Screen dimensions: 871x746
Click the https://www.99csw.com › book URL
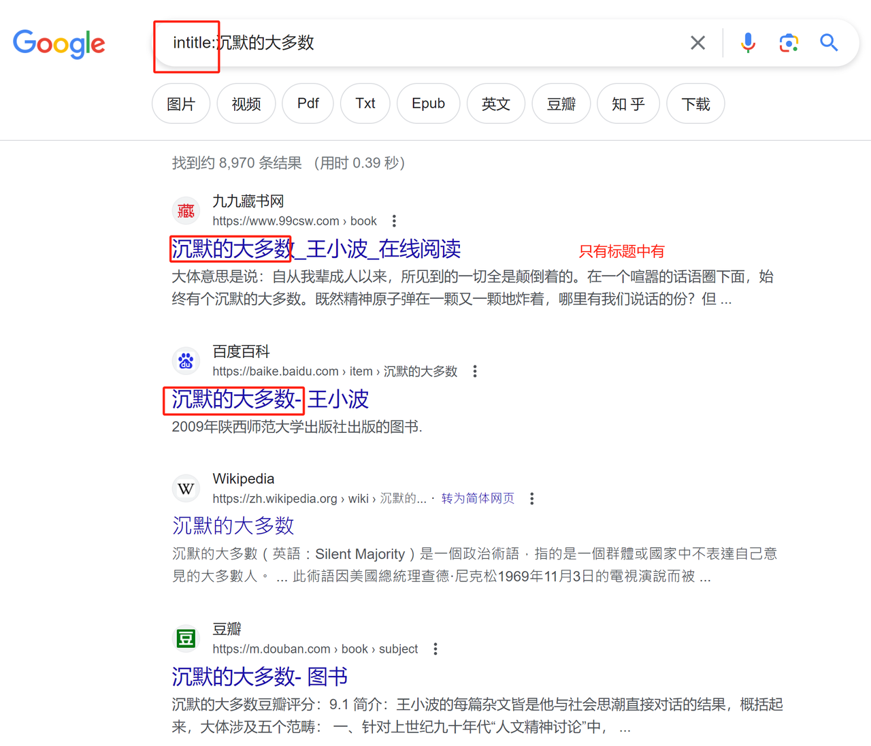point(295,221)
